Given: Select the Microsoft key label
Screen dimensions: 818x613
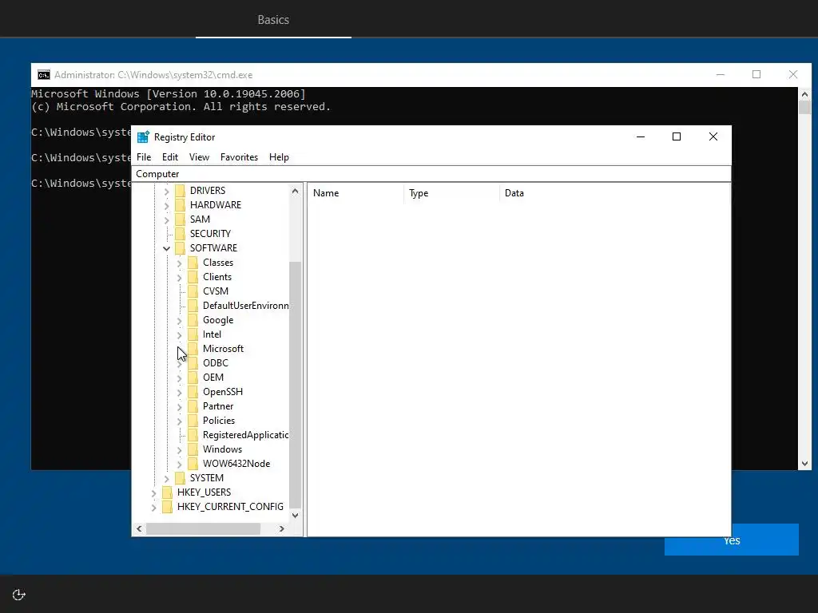Looking at the screenshot, I should click(224, 349).
